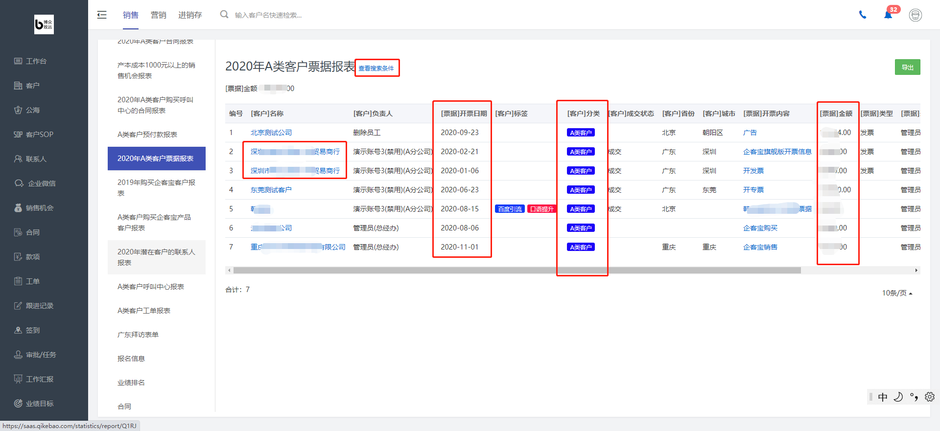
Task: Open the notifications bell icon
Action: 888,15
